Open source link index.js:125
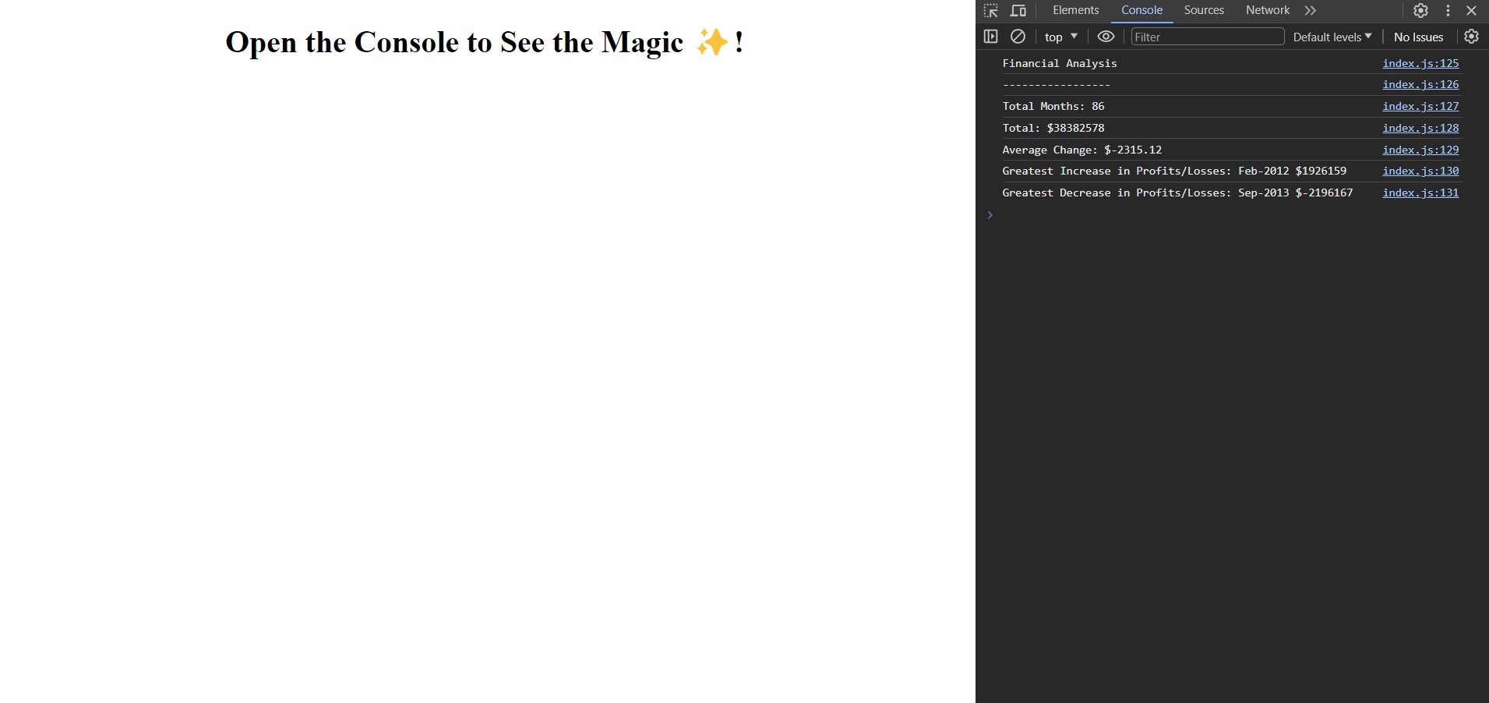 click(x=1420, y=63)
